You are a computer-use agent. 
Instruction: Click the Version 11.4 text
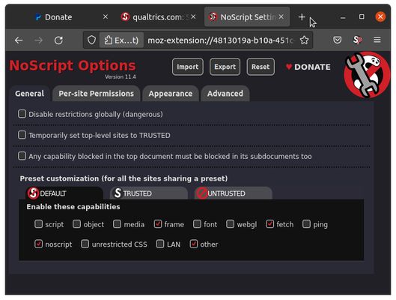point(121,77)
